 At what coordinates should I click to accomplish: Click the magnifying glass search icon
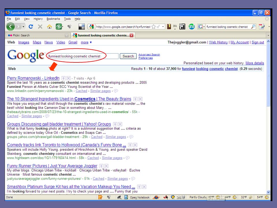pyautogui.click(x=253, y=27)
